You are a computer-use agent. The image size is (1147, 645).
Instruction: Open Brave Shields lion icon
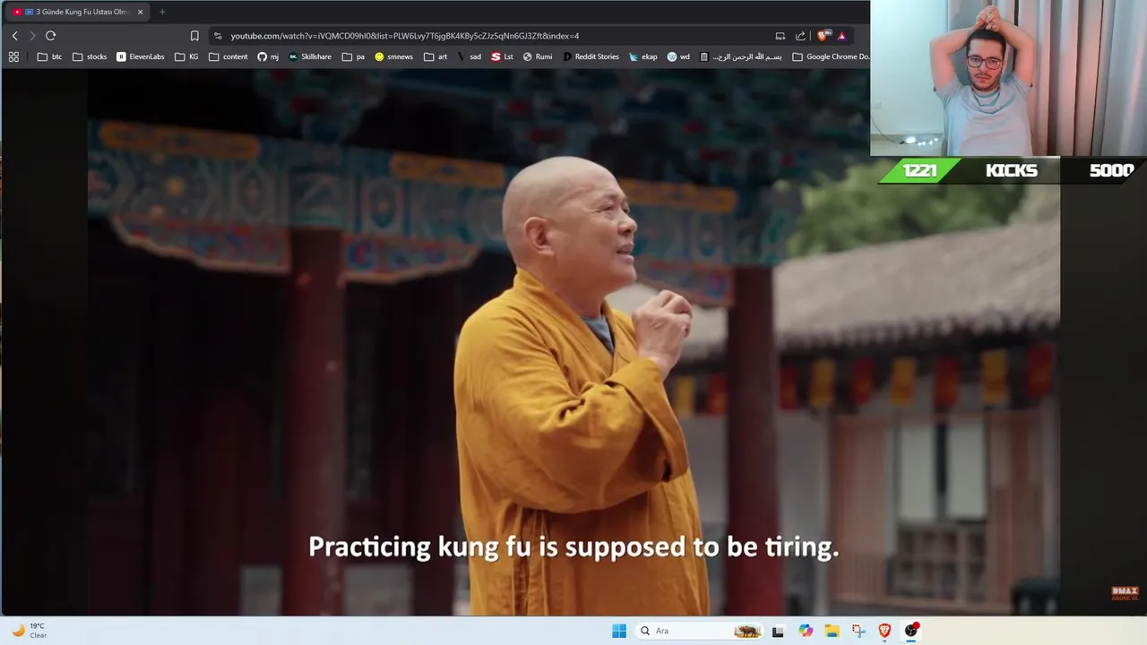(824, 36)
